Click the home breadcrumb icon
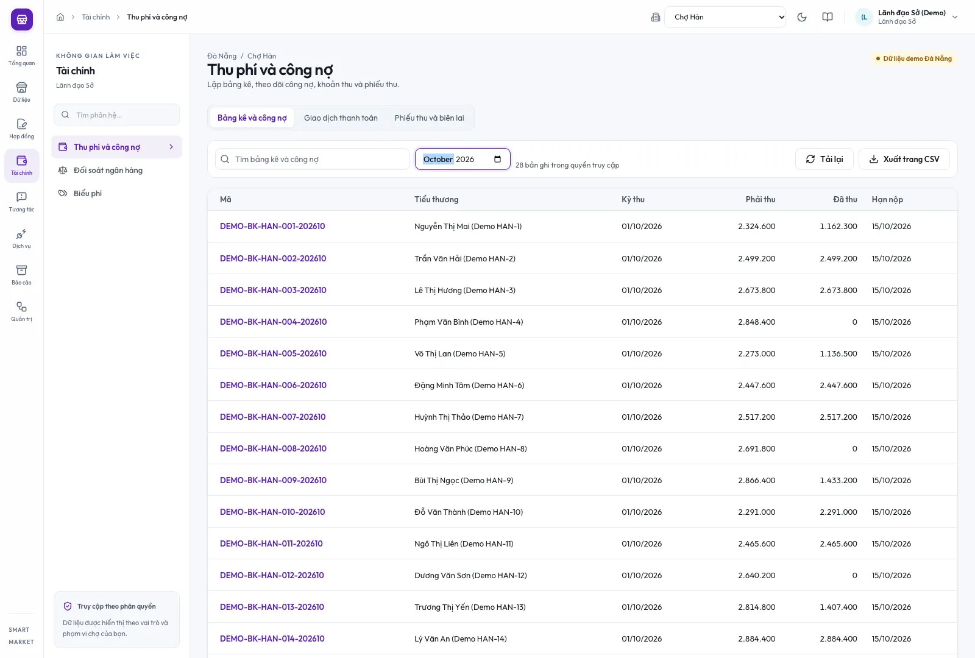This screenshot has width=975, height=658. coord(60,17)
